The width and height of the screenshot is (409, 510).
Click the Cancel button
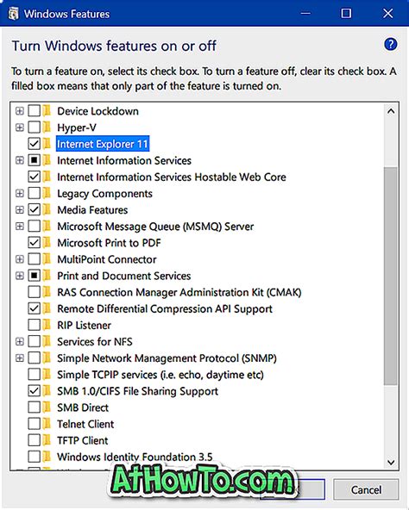pos(366,489)
